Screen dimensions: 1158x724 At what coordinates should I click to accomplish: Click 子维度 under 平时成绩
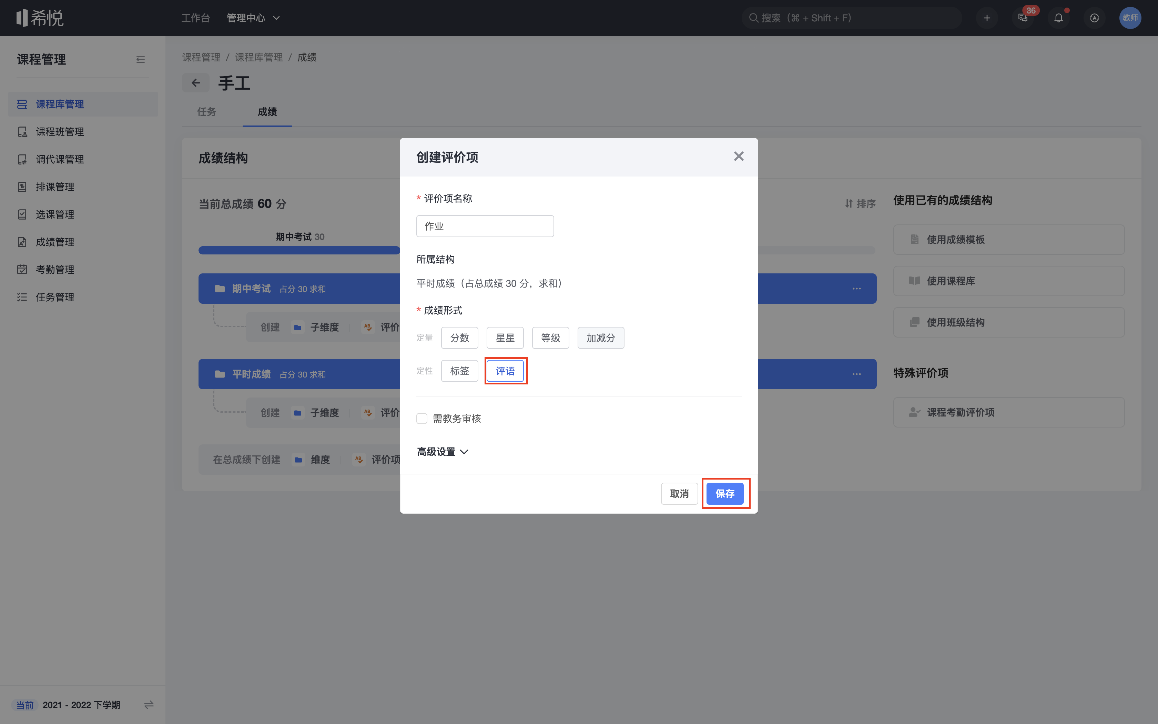pos(316,412)
